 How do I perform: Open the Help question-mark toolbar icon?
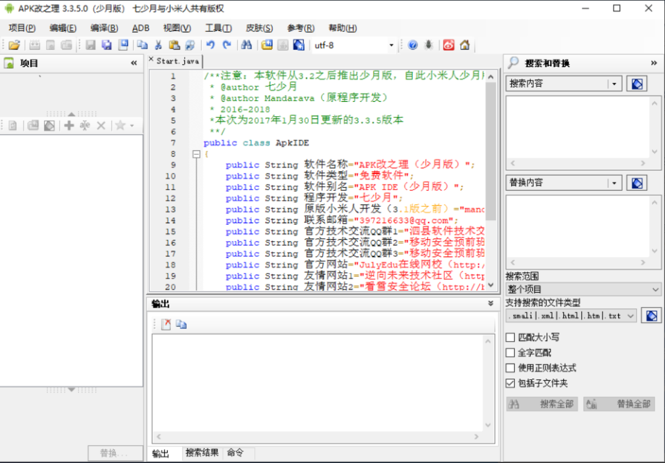[x=412, y=45]
